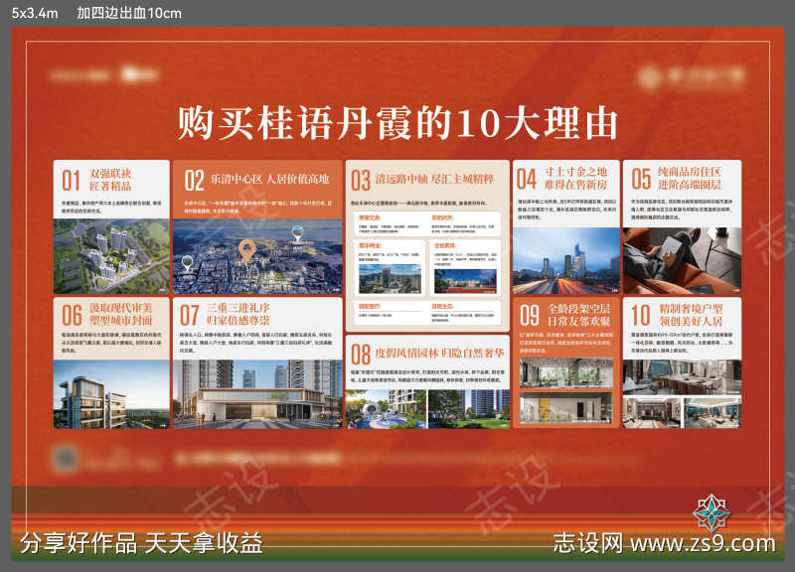Select the 08 度假风情园林 heading
Viewport: 795px width, 572px height.
click(427, 354)
